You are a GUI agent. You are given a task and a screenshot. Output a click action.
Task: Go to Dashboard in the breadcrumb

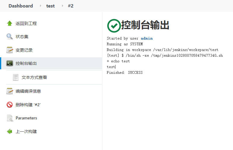click(x=20, y=6)
